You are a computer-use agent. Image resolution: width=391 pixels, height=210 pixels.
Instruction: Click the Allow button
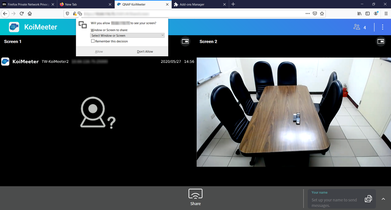click(99, 52)
